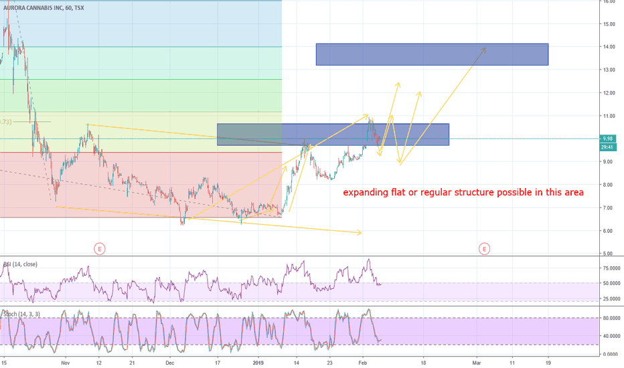Click the countdown label 29:41

point(608,147)
